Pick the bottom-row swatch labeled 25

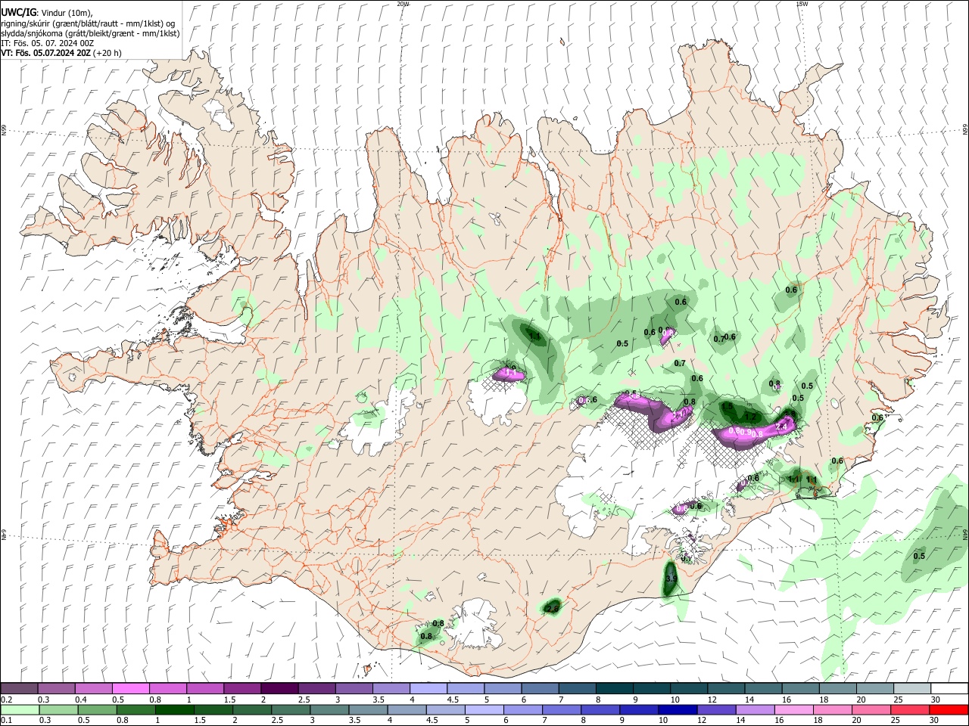(x=909, y=709)
